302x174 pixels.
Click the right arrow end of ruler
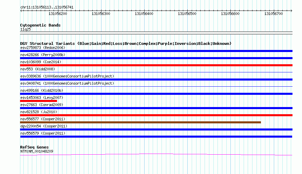pos(291,11)
